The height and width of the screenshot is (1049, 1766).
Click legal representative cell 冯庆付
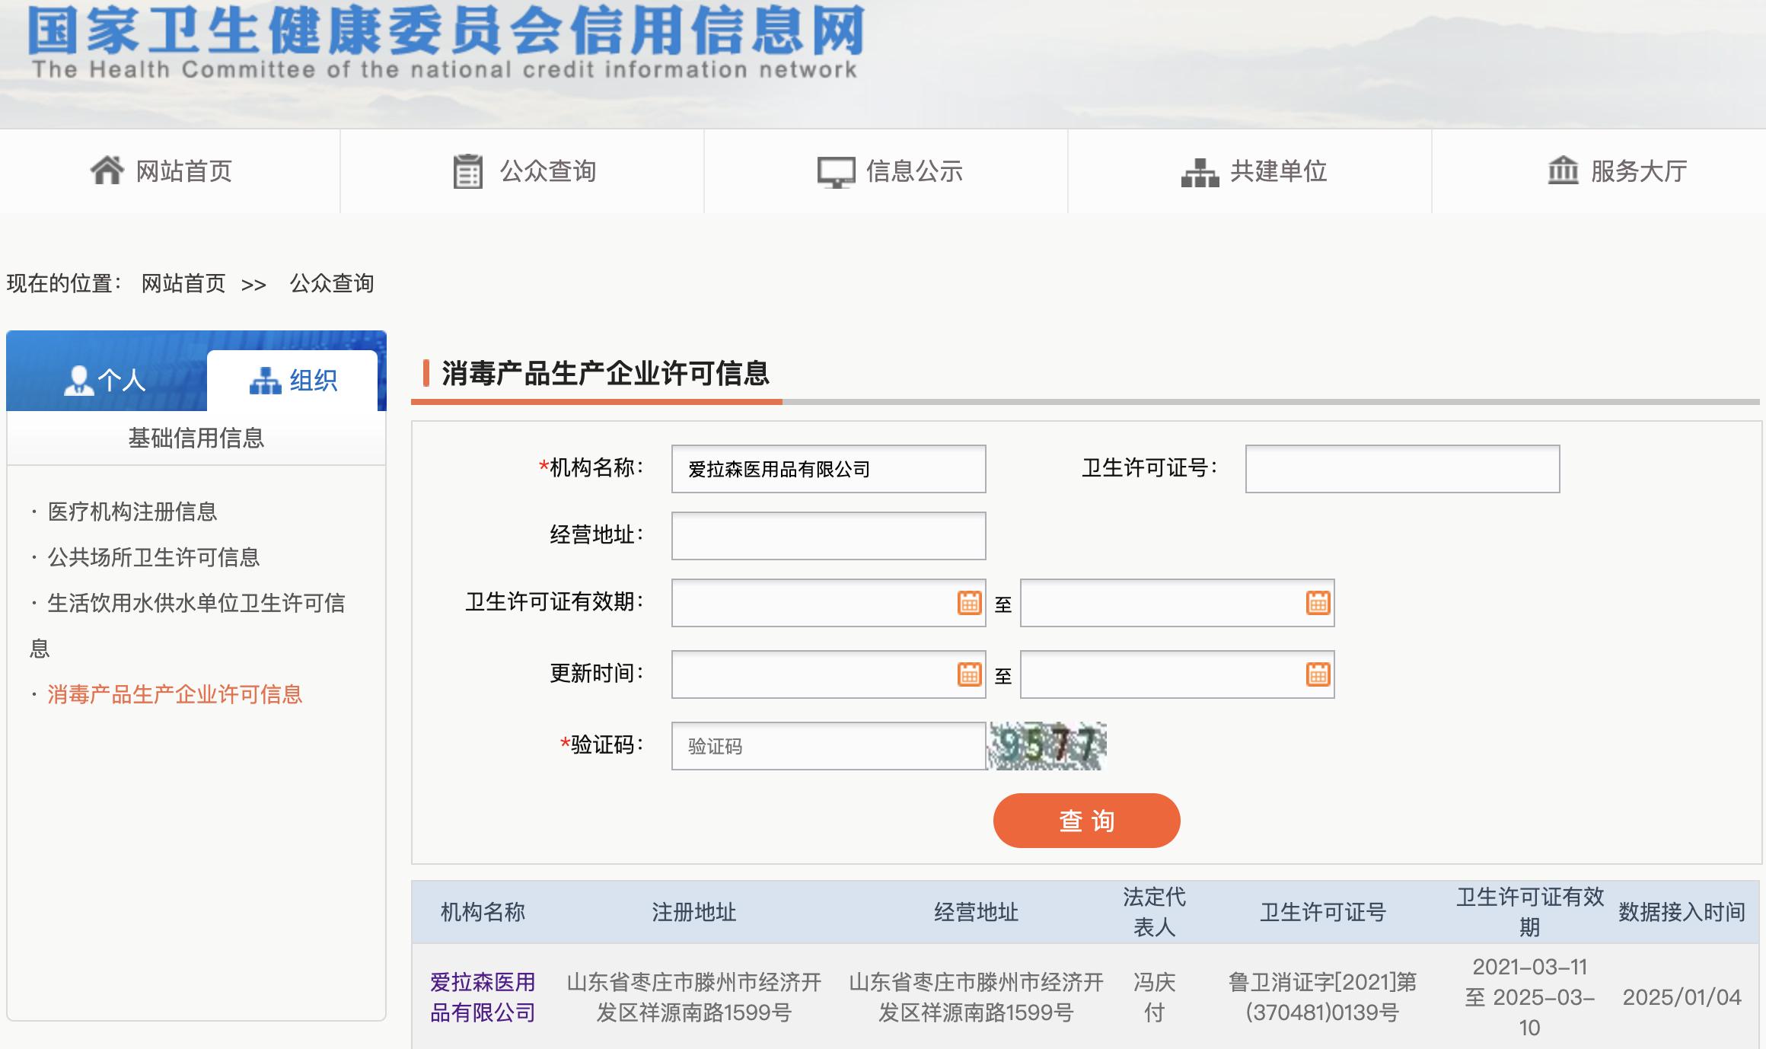[x=1154, y=997]
